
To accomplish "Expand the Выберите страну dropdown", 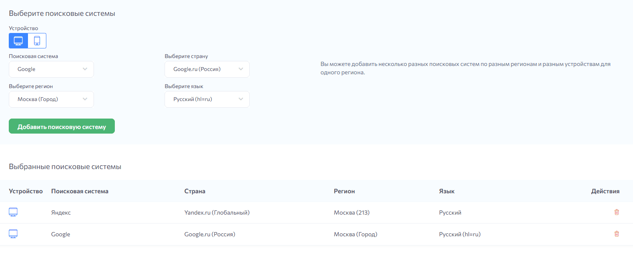I will [207, 69].
